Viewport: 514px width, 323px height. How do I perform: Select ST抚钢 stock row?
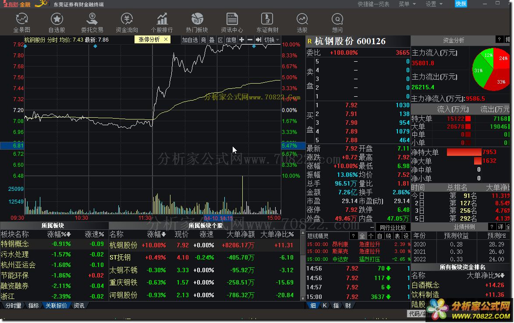[204, 257]
